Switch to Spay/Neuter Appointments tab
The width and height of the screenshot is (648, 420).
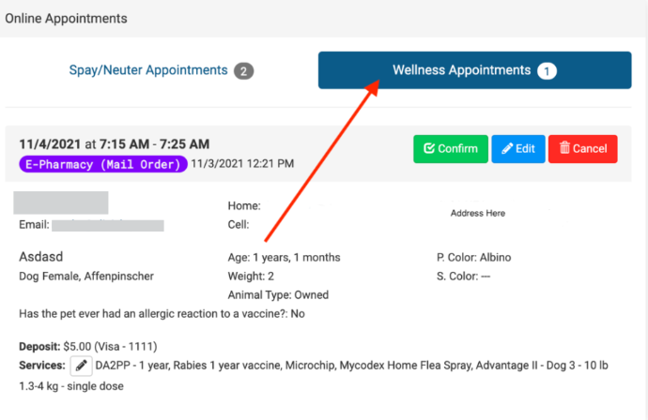click(x=148, y=70)
